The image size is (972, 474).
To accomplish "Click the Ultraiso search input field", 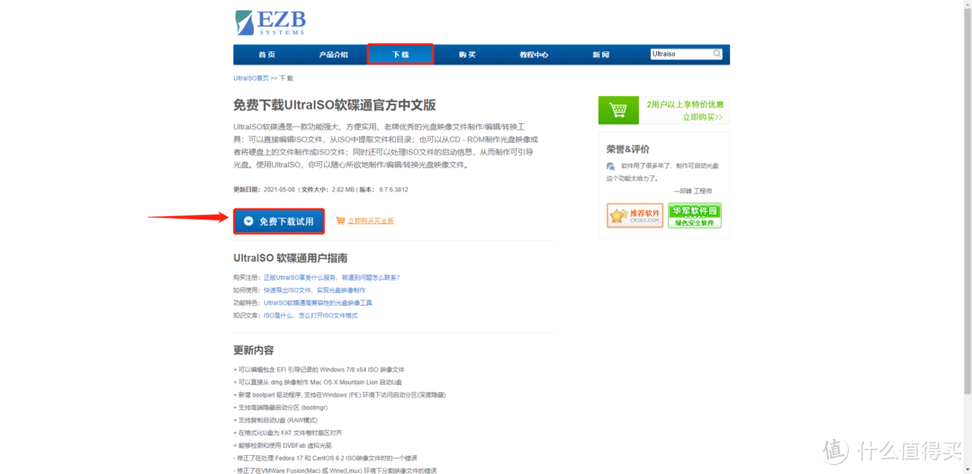I will [x=680, y=54].
